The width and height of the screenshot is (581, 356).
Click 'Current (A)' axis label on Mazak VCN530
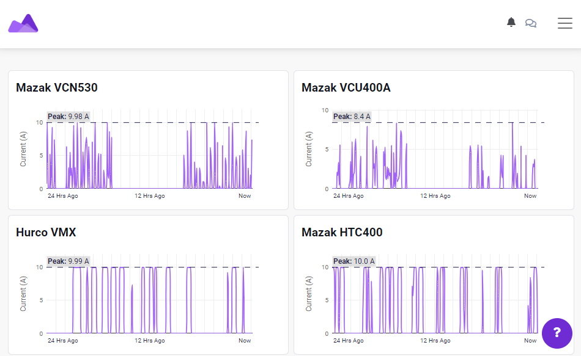(x=23, y=149)
